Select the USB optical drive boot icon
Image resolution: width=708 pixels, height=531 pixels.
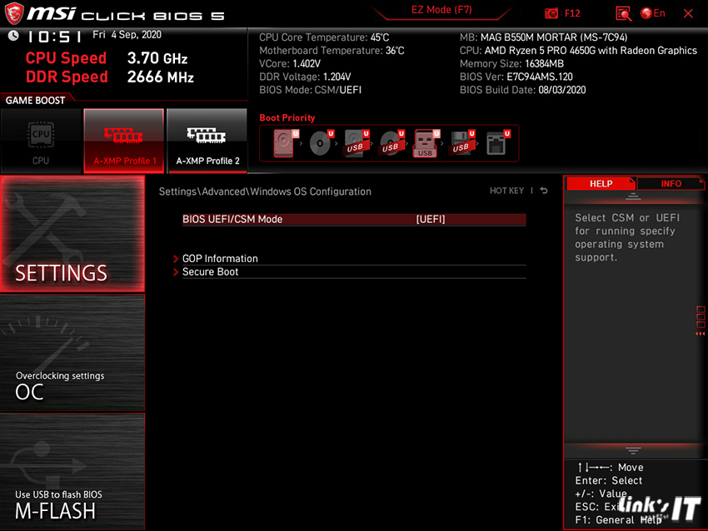391,143
